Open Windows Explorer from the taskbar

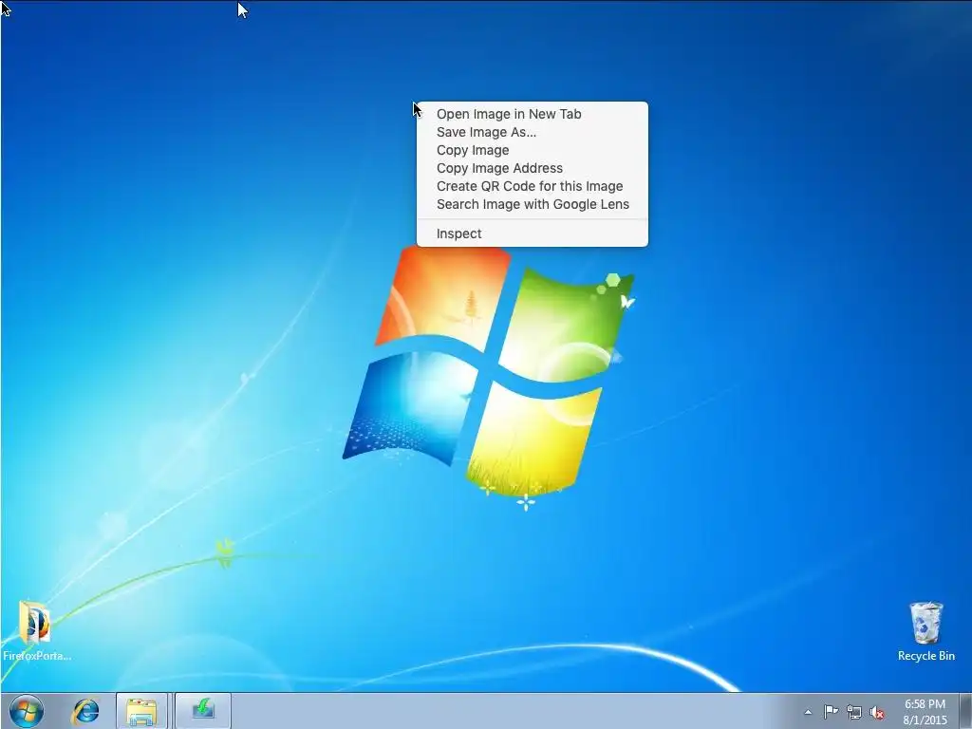point(141,711)
